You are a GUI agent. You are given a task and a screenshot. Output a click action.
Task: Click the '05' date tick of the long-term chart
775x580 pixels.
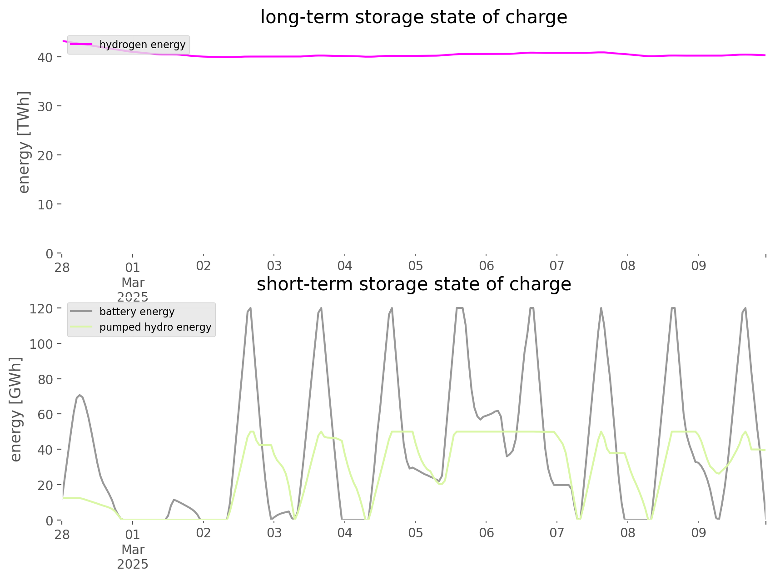click(416, 266)
